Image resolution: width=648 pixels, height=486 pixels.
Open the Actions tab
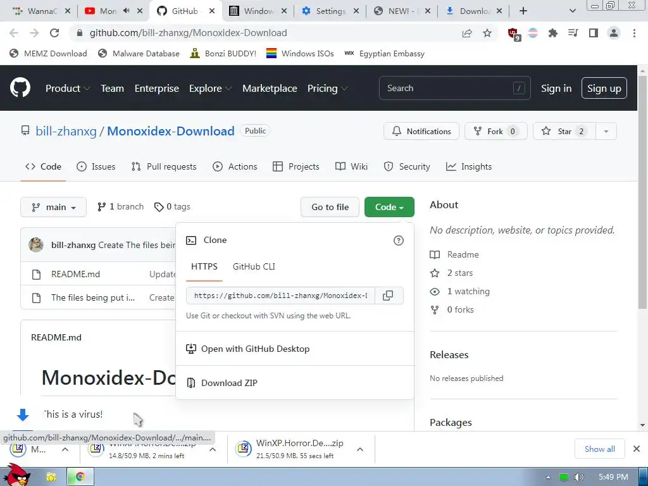235,166
